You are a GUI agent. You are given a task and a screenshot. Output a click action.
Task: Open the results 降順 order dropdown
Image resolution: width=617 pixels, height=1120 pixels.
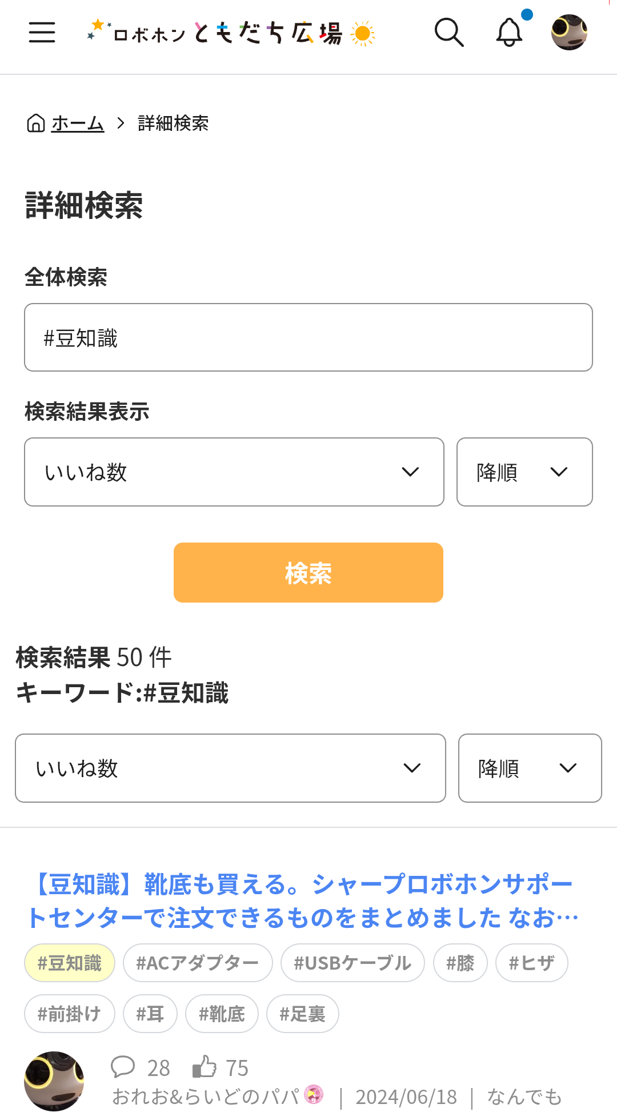530,768
